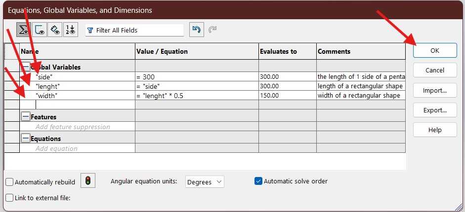The width and height of the screenshot is (465, 212).
Task: Click the OK button
Action: pos(435,50)
